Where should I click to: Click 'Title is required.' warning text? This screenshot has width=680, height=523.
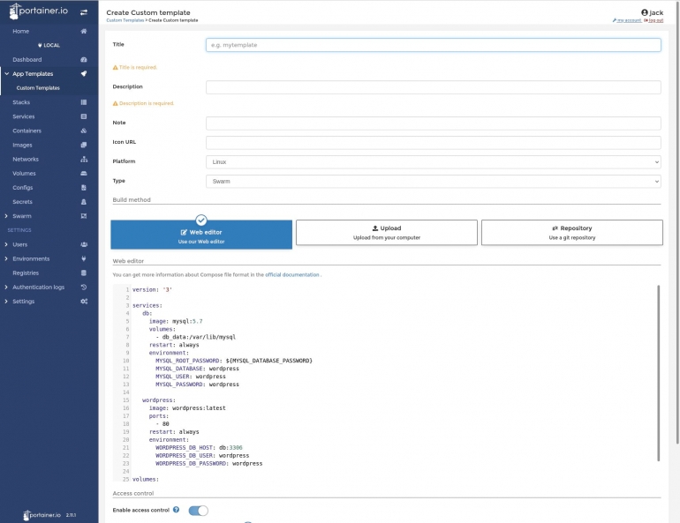(138, 68)
